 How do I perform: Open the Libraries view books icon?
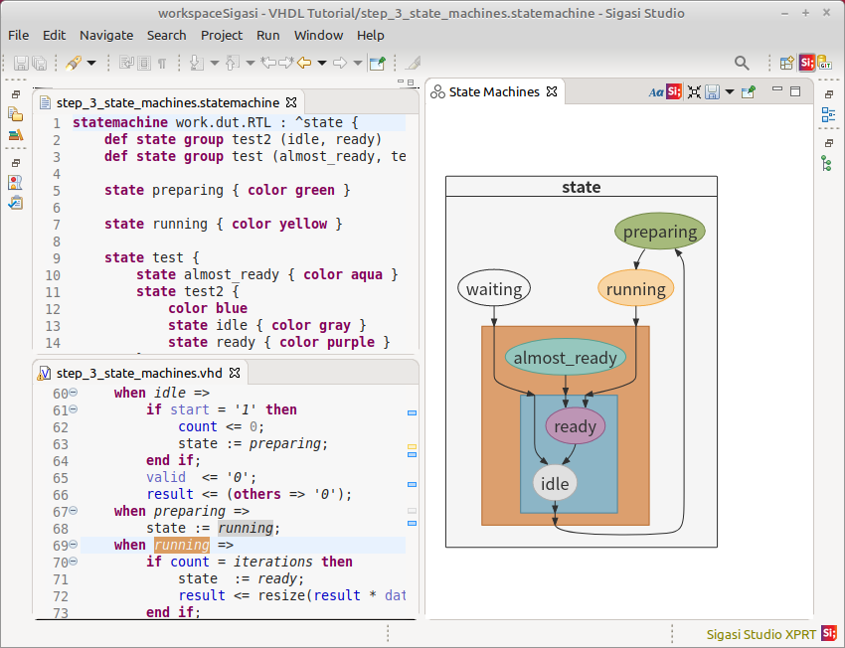pyautogui.click(x=16, y=134)
